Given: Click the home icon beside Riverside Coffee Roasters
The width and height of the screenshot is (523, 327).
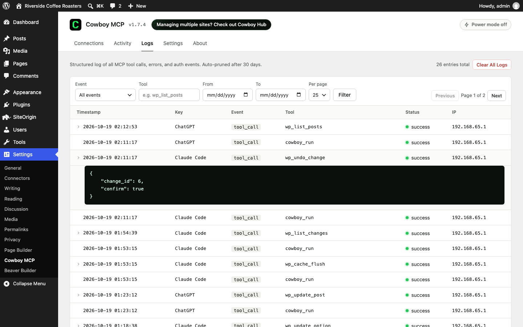Looking at the screenshot, I should [x=19, y=6].
